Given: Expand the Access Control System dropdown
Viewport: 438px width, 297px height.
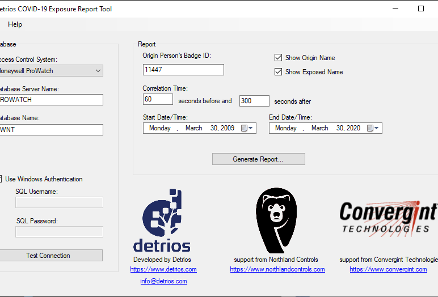Looking at the screenshot, I should (98, 71).
